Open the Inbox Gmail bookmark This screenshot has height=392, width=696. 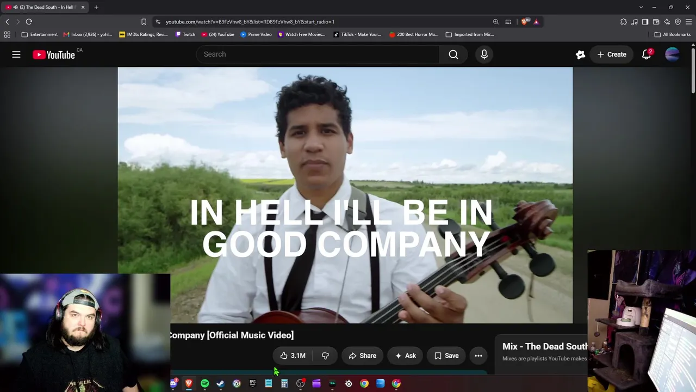tap(88, 34)
